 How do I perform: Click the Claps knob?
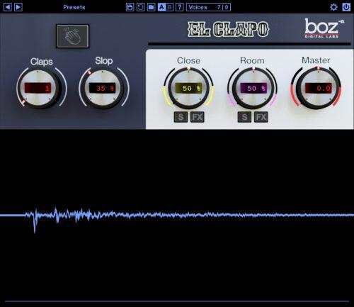click(39, 89)
